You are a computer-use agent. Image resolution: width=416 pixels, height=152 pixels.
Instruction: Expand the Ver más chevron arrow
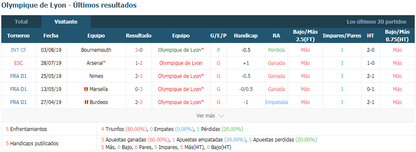(221, 116)
